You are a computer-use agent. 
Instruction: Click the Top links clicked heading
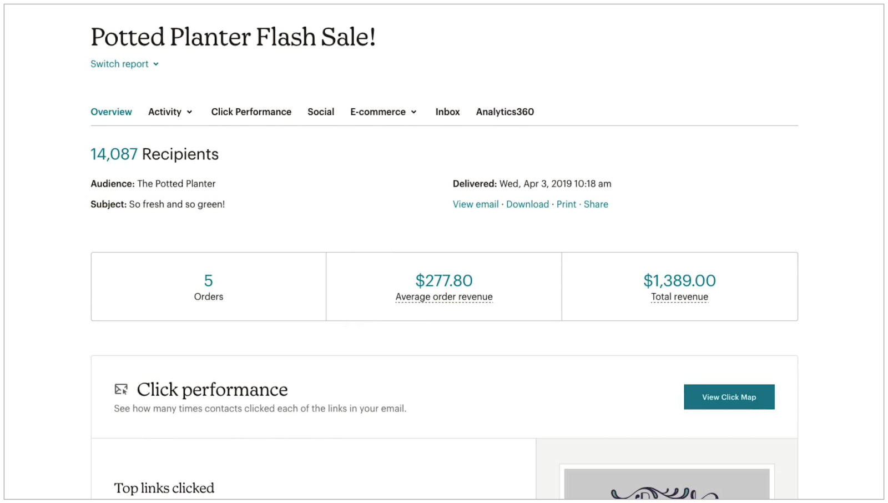[164, 488]
